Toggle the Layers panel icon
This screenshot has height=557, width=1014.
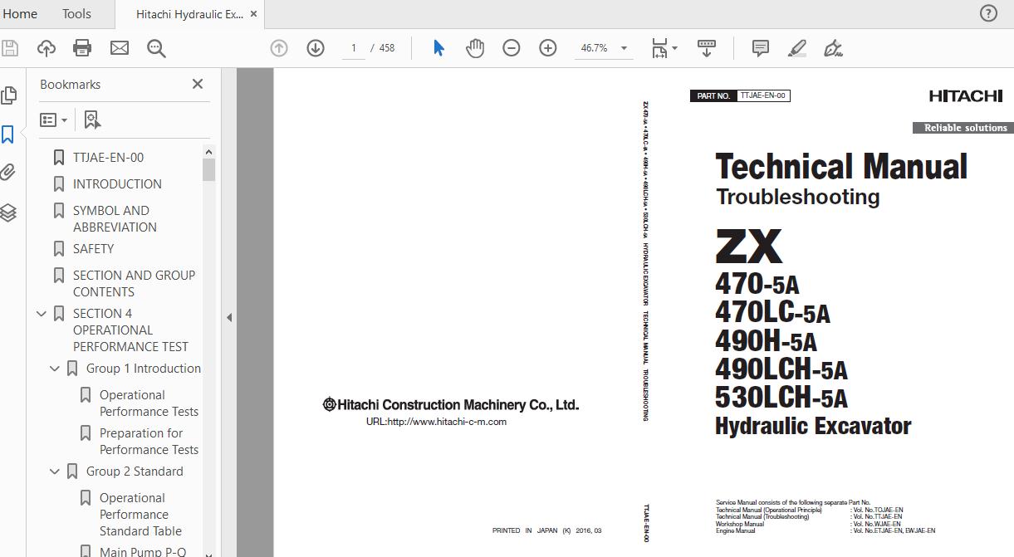(x=8, y=213)
